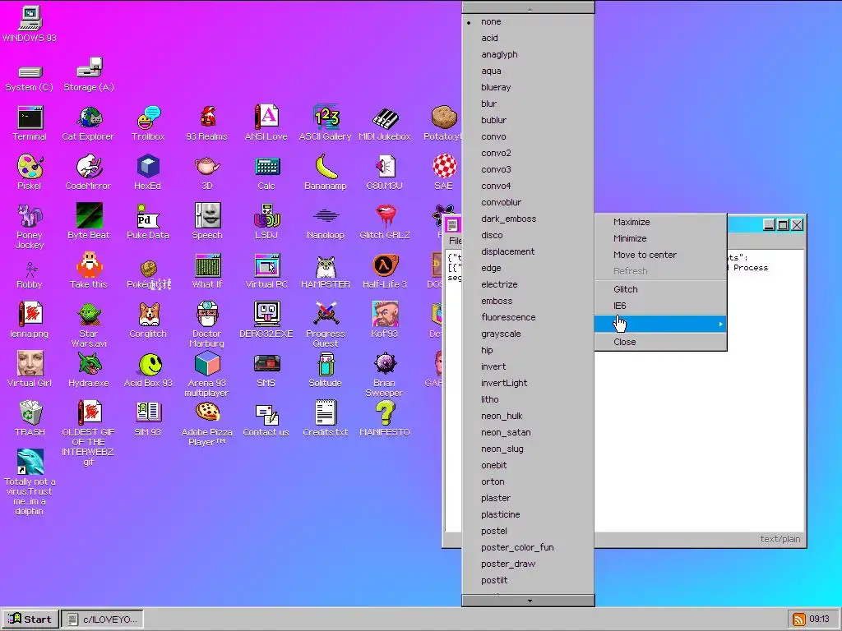The image size is (842, 631).
Task: Open the ASCII Gallery icon
Action: [x=326, y=123]
